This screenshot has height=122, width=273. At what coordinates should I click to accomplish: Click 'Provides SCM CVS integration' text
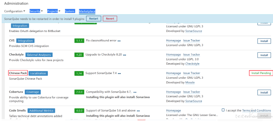(29, 46)
